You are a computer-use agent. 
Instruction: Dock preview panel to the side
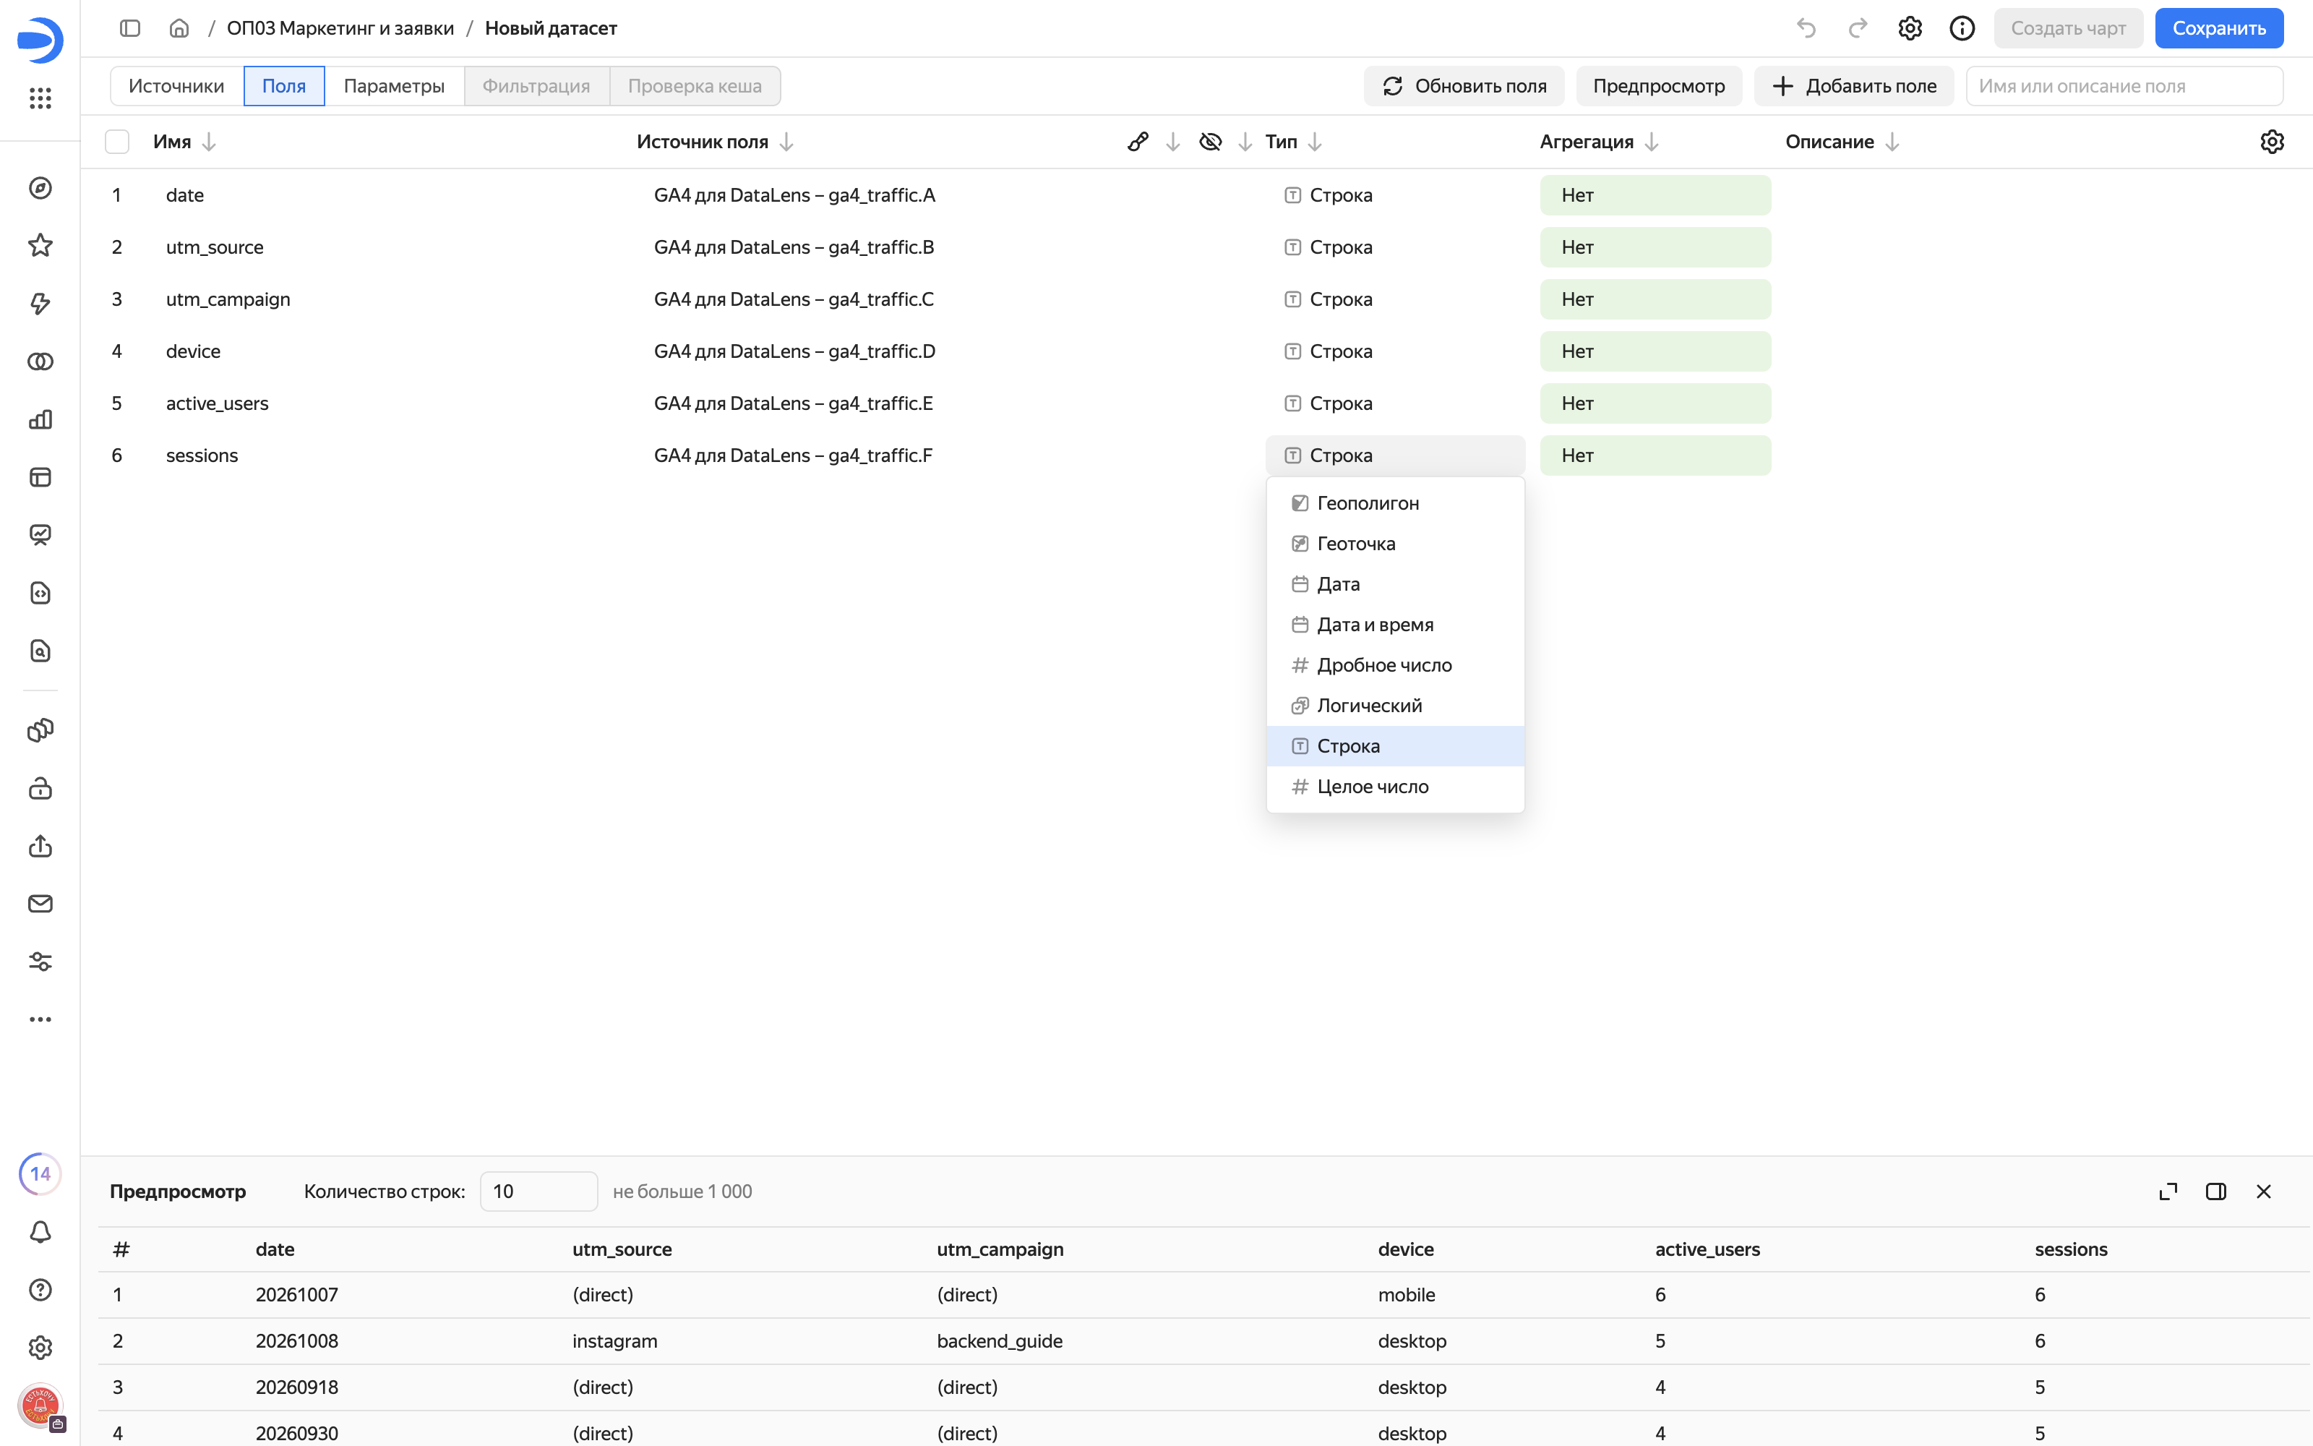point(2215,1192)
